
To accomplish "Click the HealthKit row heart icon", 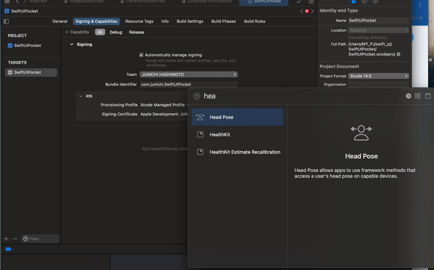I will (200, 134).
